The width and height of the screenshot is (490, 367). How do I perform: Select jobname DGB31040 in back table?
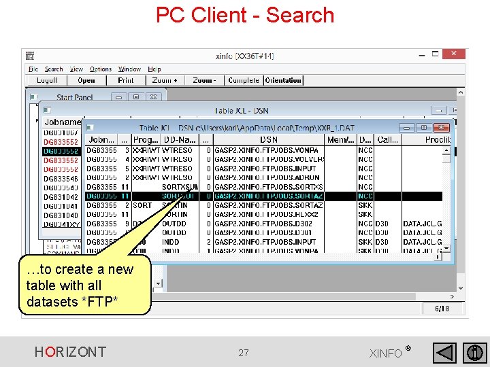tap(61, 215)
